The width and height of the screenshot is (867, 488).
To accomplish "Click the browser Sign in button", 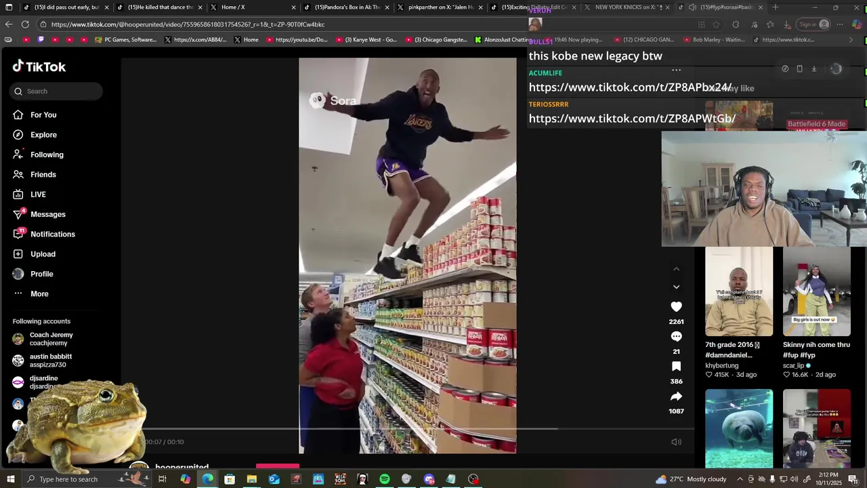I will (x=814, y=24).
